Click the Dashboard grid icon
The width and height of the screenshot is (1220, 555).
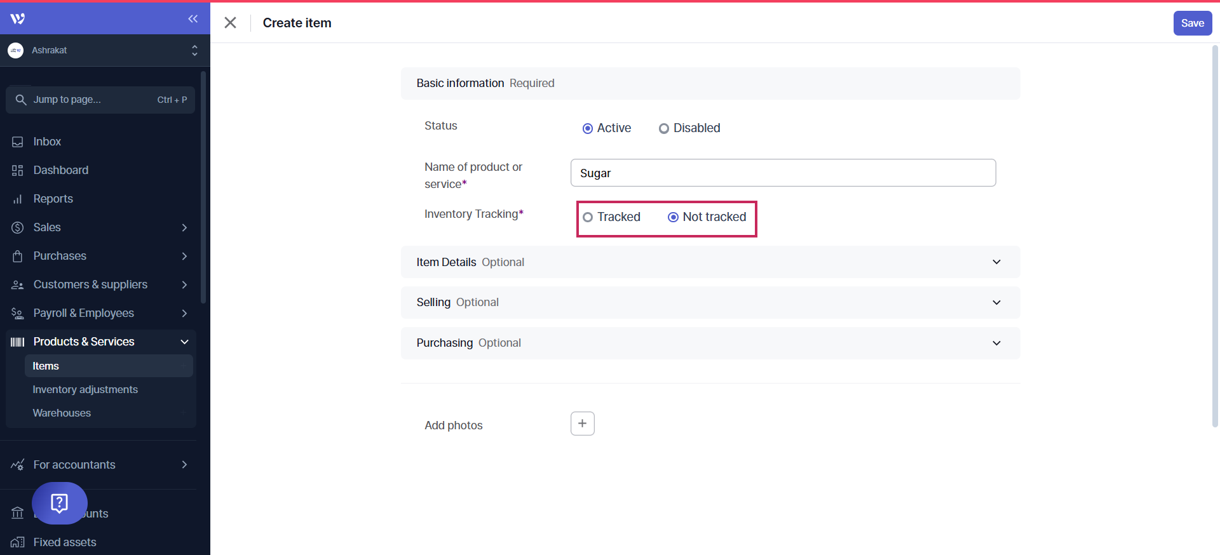18,170
